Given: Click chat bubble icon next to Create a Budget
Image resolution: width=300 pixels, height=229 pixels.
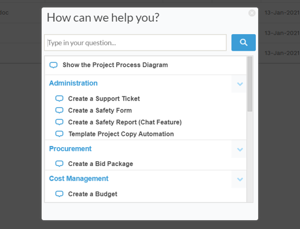Looking at the screenshot, I should point(59,194).
